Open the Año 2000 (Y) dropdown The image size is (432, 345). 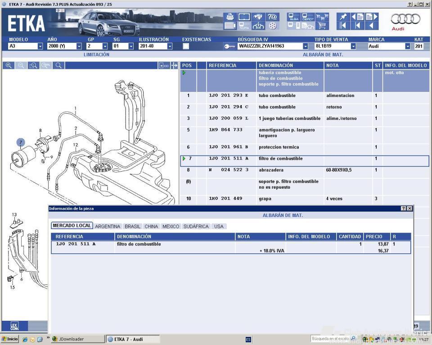(79, 46)
